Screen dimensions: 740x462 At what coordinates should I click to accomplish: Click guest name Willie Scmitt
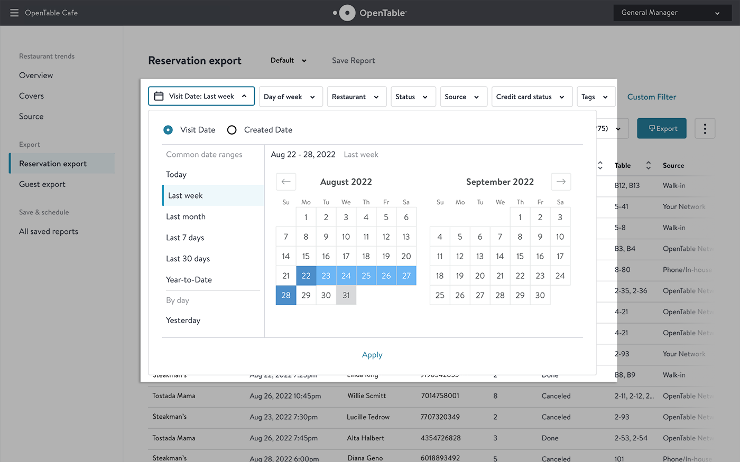tap(367, 396)
